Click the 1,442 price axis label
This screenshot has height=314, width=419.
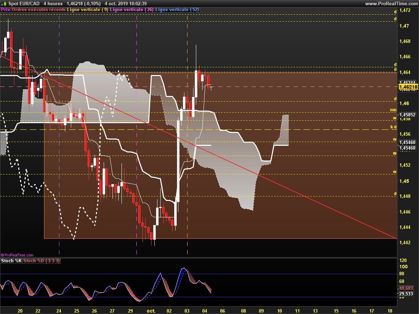[x=405, y=242]
